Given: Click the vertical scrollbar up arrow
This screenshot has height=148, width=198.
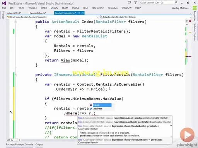Looking at the screenshot, I should pos(187,24).
